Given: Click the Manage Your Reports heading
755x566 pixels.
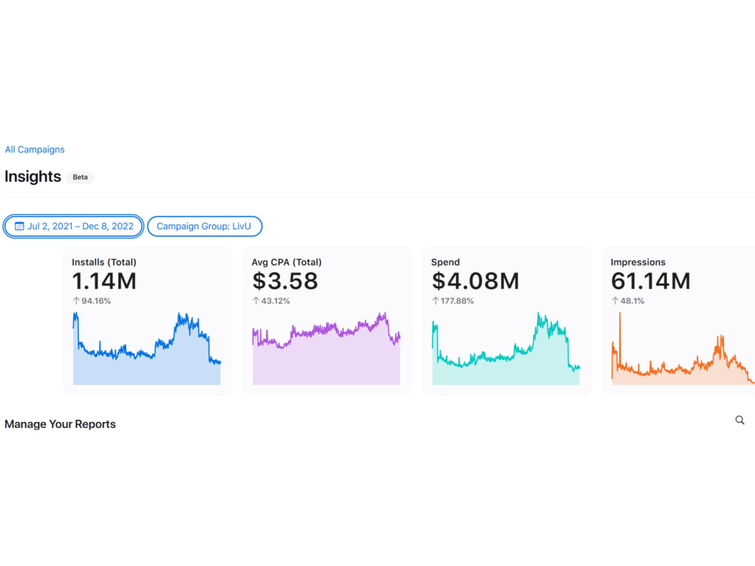Looking at the screenshot, I should (60, 424).
